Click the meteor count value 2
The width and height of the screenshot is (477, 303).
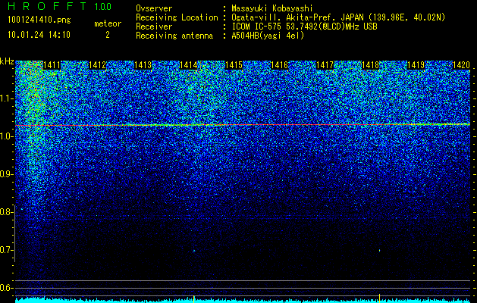(x=108, y=35)
